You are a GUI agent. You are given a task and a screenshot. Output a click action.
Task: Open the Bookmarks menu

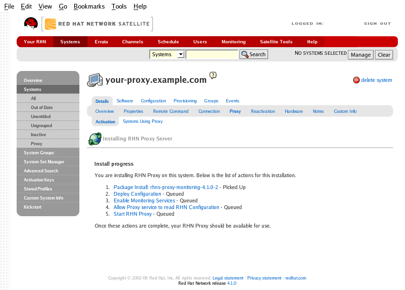89,7
